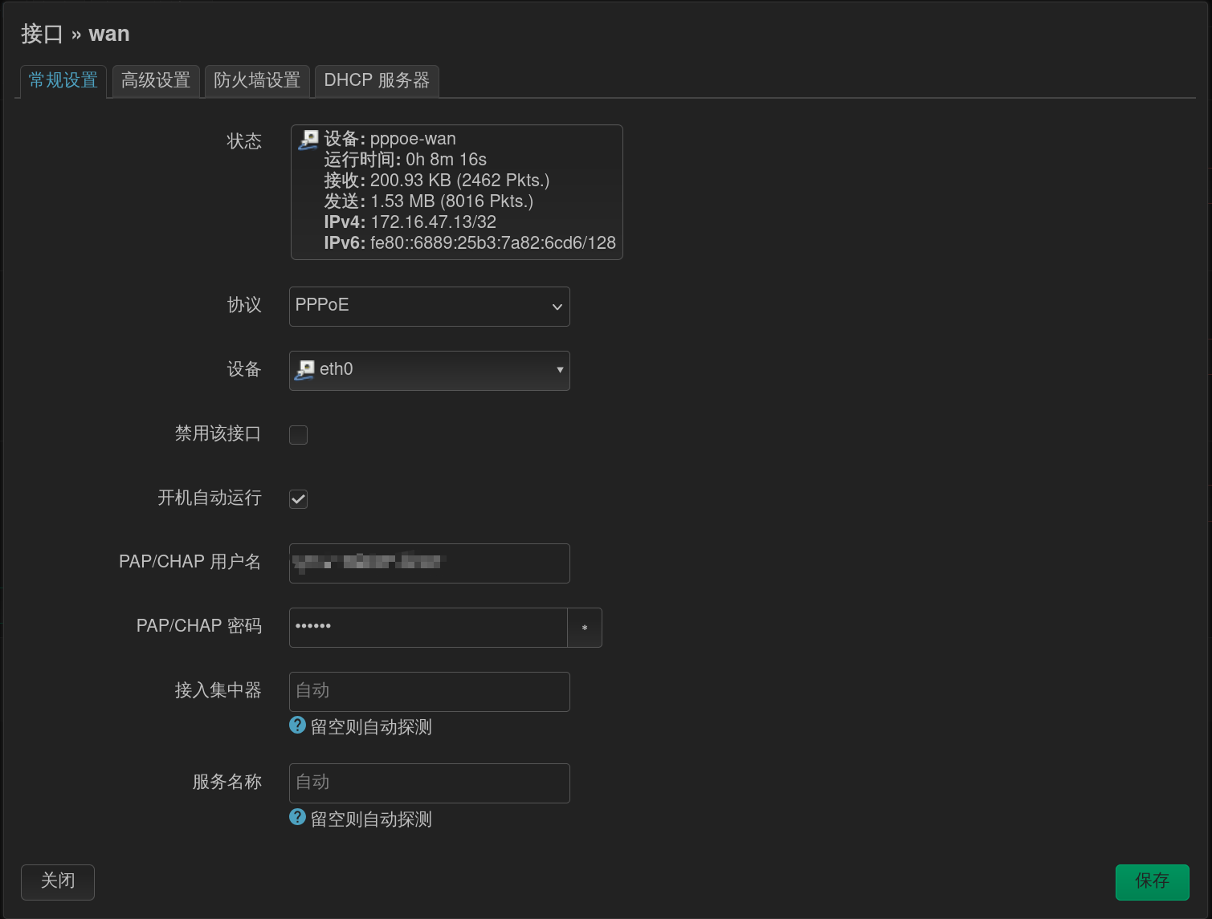The height and width of the screenshot is (919, 1212).
Task: Open the DHCP 服务器 tab
Action: pos(377,80)
